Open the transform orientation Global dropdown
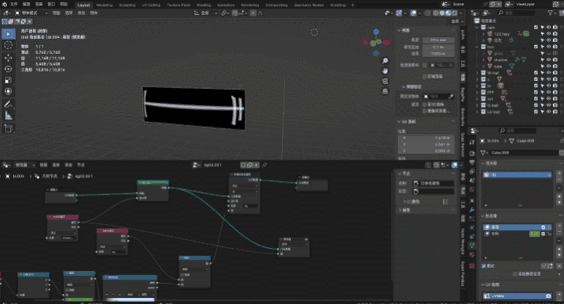564x304 pixels. [206, 13]
